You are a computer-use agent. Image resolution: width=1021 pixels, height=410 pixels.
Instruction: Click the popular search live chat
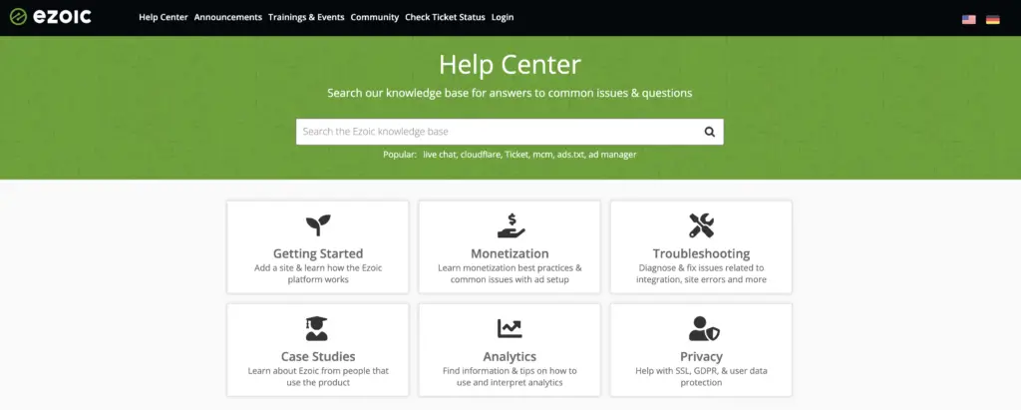point(439,155)
